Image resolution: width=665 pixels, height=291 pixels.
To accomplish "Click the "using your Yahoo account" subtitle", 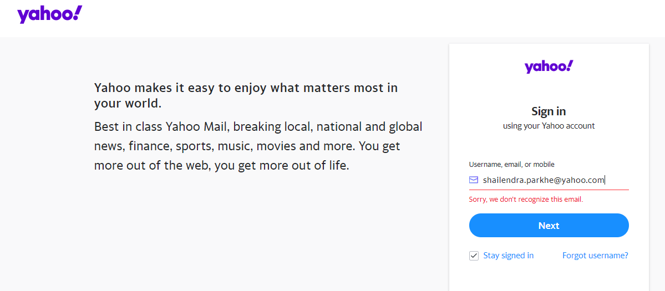I will pyautogui.click(x=549, y=126).
